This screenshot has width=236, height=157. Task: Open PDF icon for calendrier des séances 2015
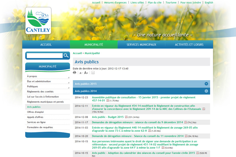[198, 153]
